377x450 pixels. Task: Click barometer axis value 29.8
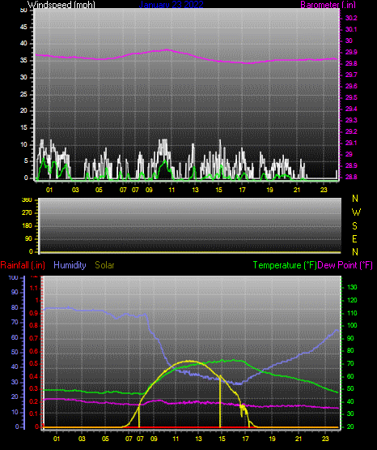pos(351,64)
